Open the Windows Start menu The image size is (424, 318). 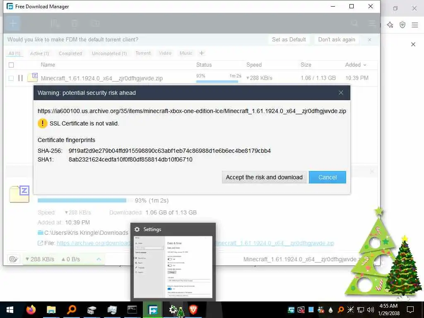(10, 310)
